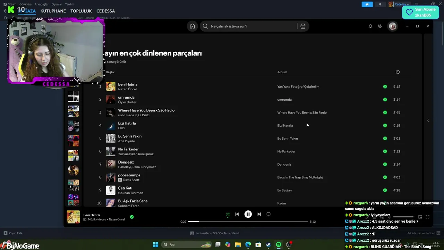This screenshot has height=250, width=444.
Task: Open Spotify notifications bell (What's New)
Action: (370, 26)
